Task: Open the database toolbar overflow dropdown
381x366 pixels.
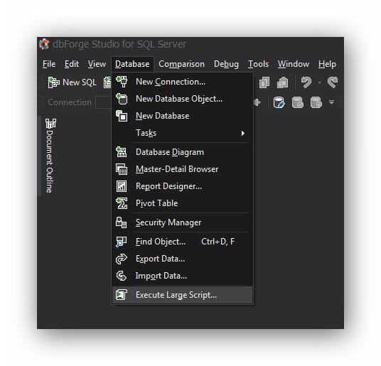Action: coord(331,102)
